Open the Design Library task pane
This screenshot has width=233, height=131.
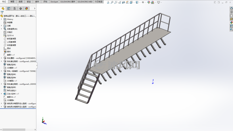pos(231,12)
